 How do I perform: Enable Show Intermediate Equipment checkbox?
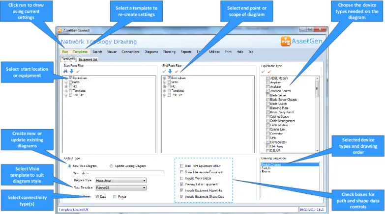(182, 172)
